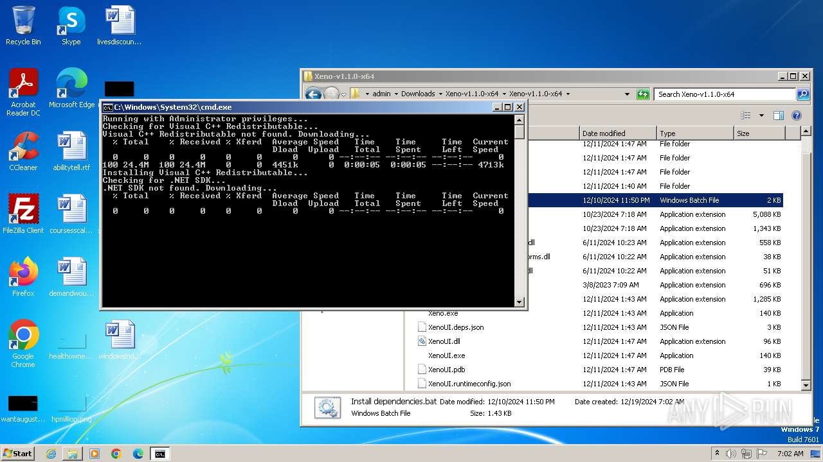Toggle the Explorer preview pane button

click(779, 116)
